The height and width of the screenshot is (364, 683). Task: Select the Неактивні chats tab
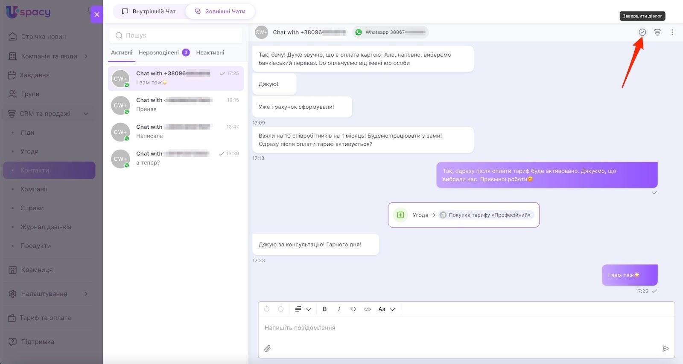coord(210,52)
